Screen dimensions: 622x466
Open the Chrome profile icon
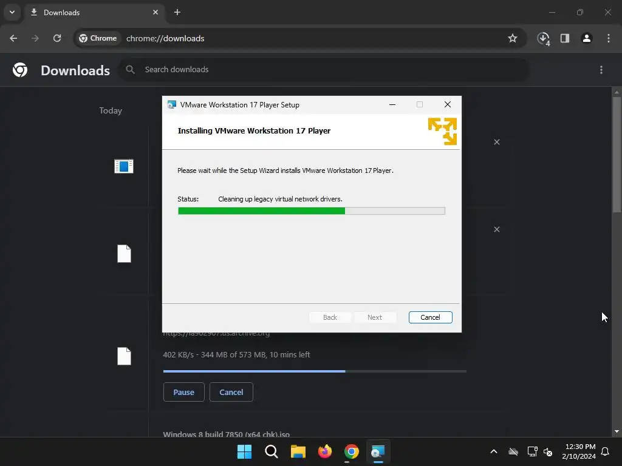(x=587, y=38)
